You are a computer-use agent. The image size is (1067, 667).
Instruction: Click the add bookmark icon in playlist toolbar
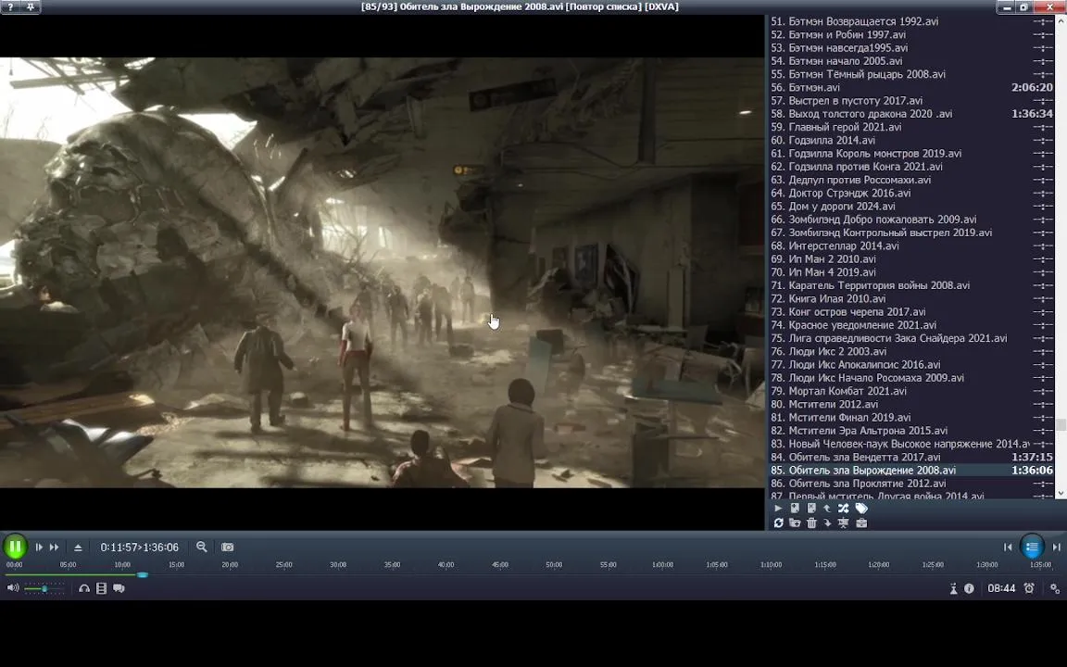tap(795, 508)
